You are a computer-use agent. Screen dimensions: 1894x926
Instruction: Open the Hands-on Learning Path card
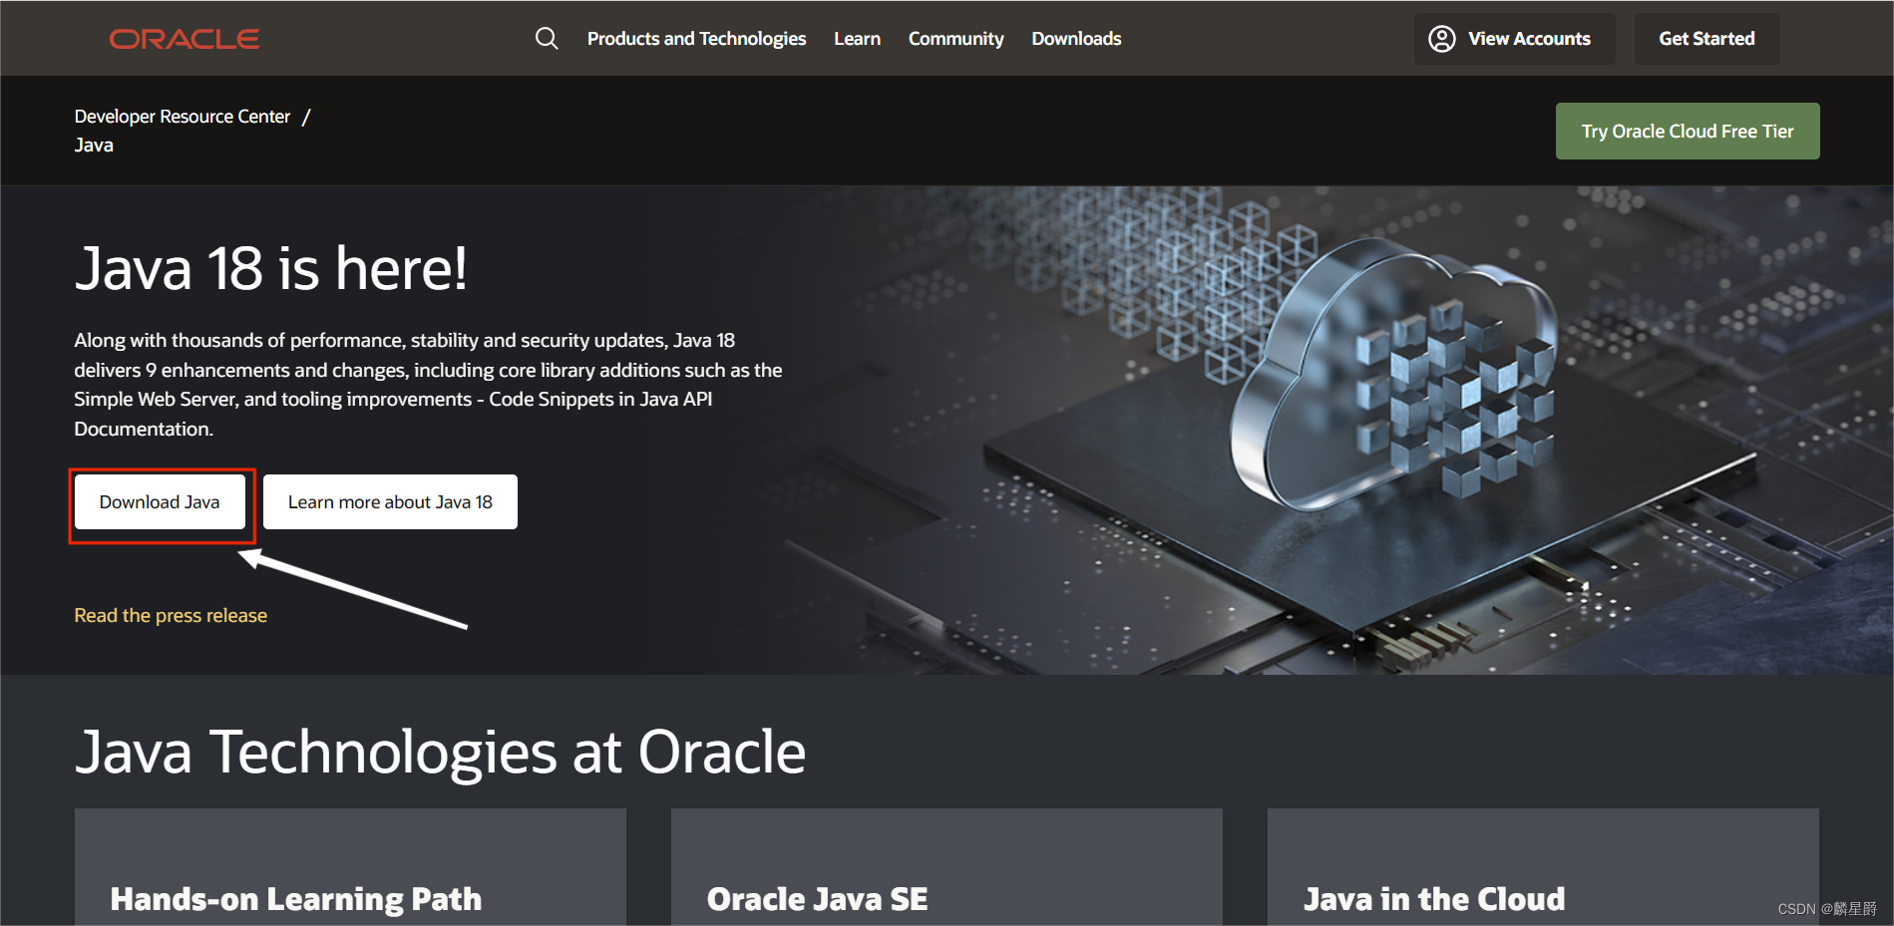[350, 867]
